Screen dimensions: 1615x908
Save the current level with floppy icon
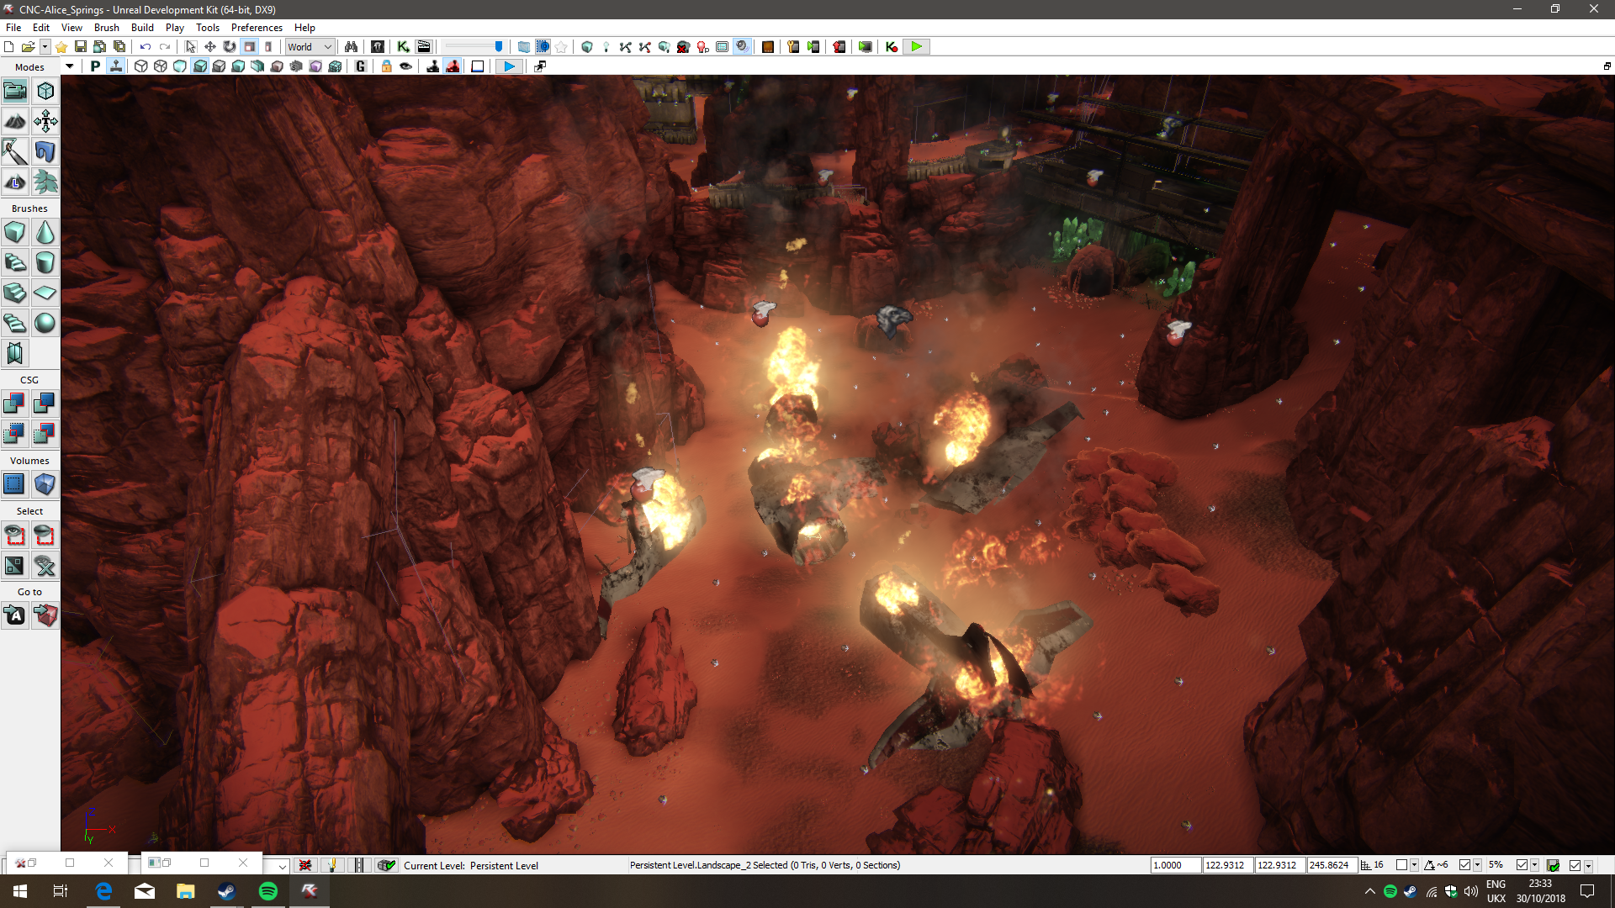pos(81,47)
